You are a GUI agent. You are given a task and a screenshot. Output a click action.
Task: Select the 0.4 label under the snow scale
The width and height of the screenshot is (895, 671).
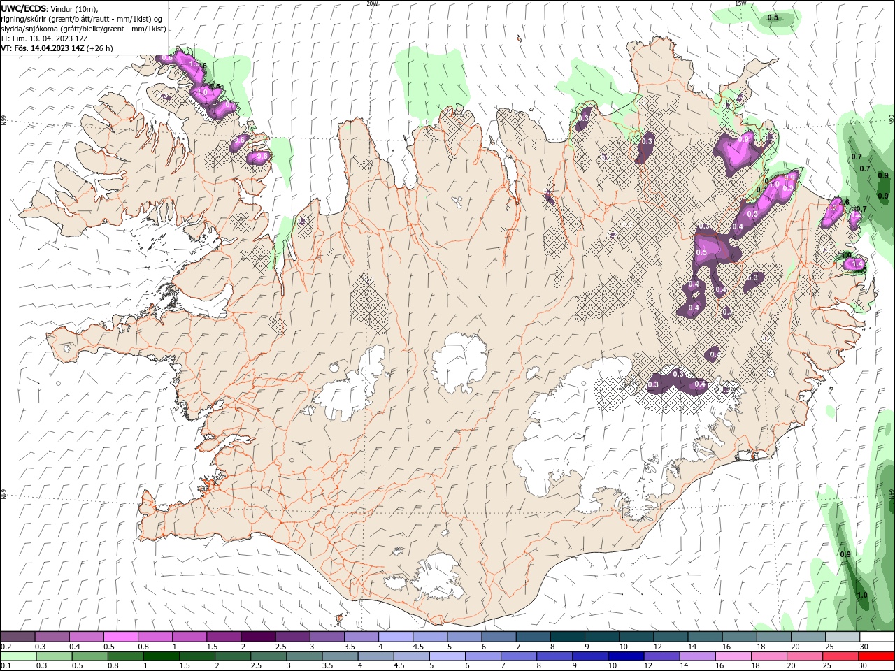point(75,647)
